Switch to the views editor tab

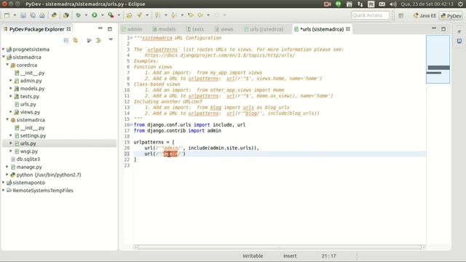224,29
